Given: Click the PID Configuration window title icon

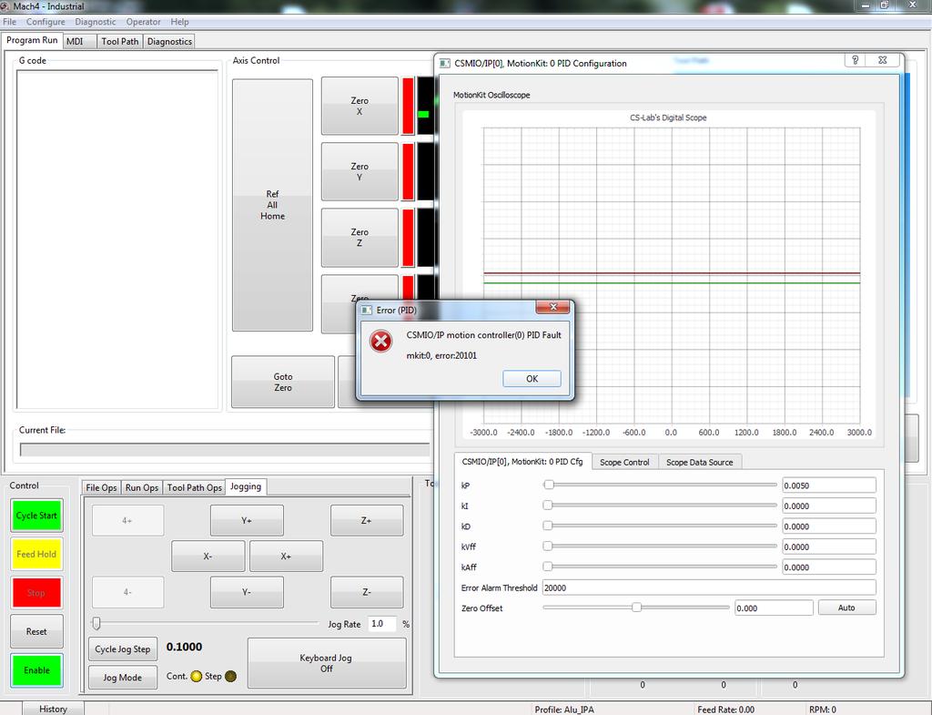Looking at the screenshot, I should (x=444, y=63).
